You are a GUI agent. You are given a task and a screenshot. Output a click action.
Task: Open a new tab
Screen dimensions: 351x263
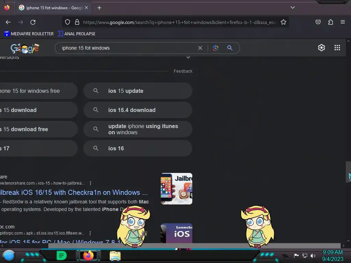(x=99, y=8)
